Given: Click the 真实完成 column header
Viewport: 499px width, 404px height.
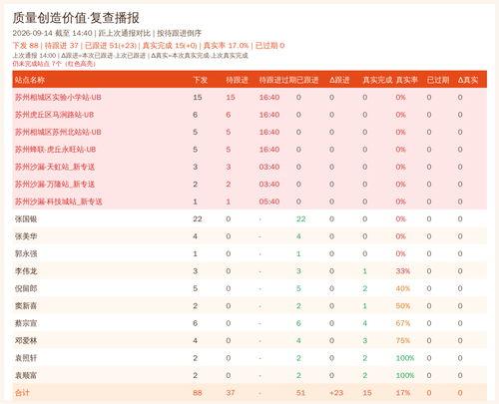Looking at the screenshot, I should (377, 80).
